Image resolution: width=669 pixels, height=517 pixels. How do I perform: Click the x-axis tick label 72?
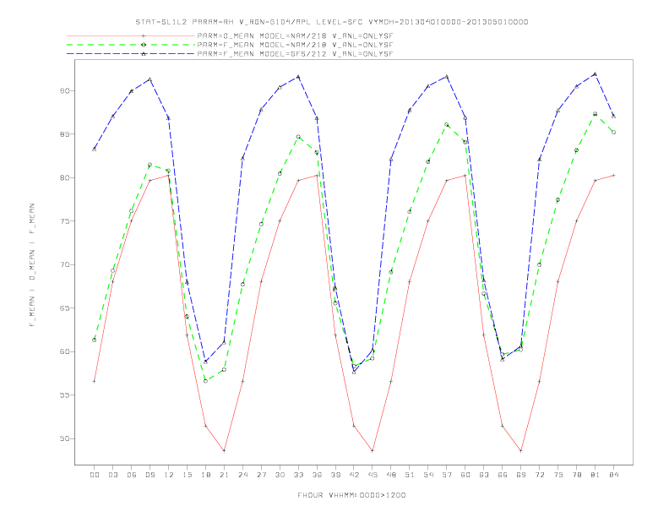(540, 475)
